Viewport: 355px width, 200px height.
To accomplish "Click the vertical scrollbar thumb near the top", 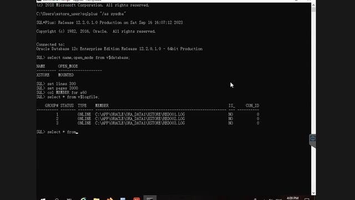I will pos(313,9).
